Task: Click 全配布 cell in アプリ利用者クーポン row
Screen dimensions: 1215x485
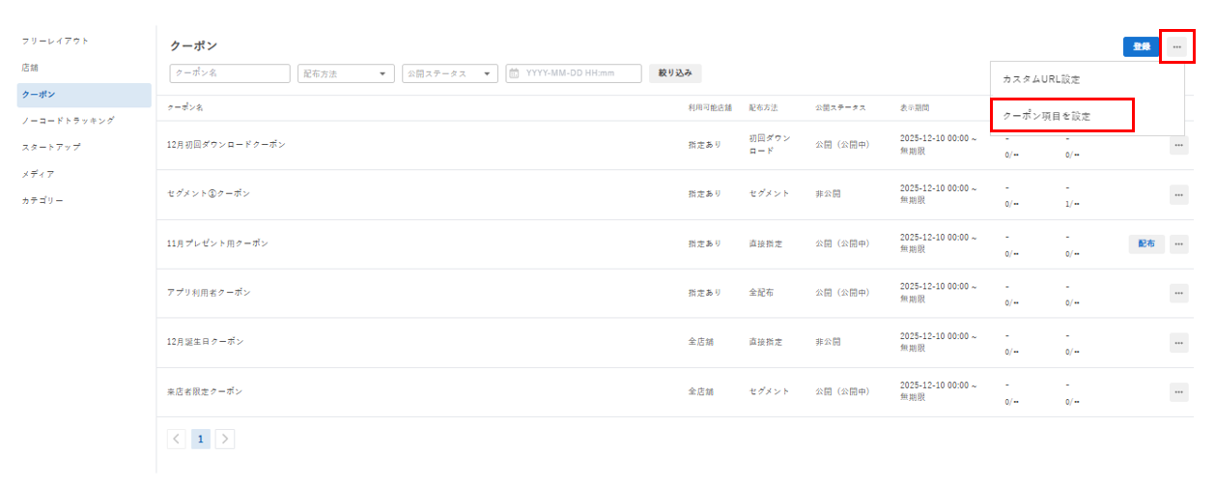Action: (x=761, y=293)
